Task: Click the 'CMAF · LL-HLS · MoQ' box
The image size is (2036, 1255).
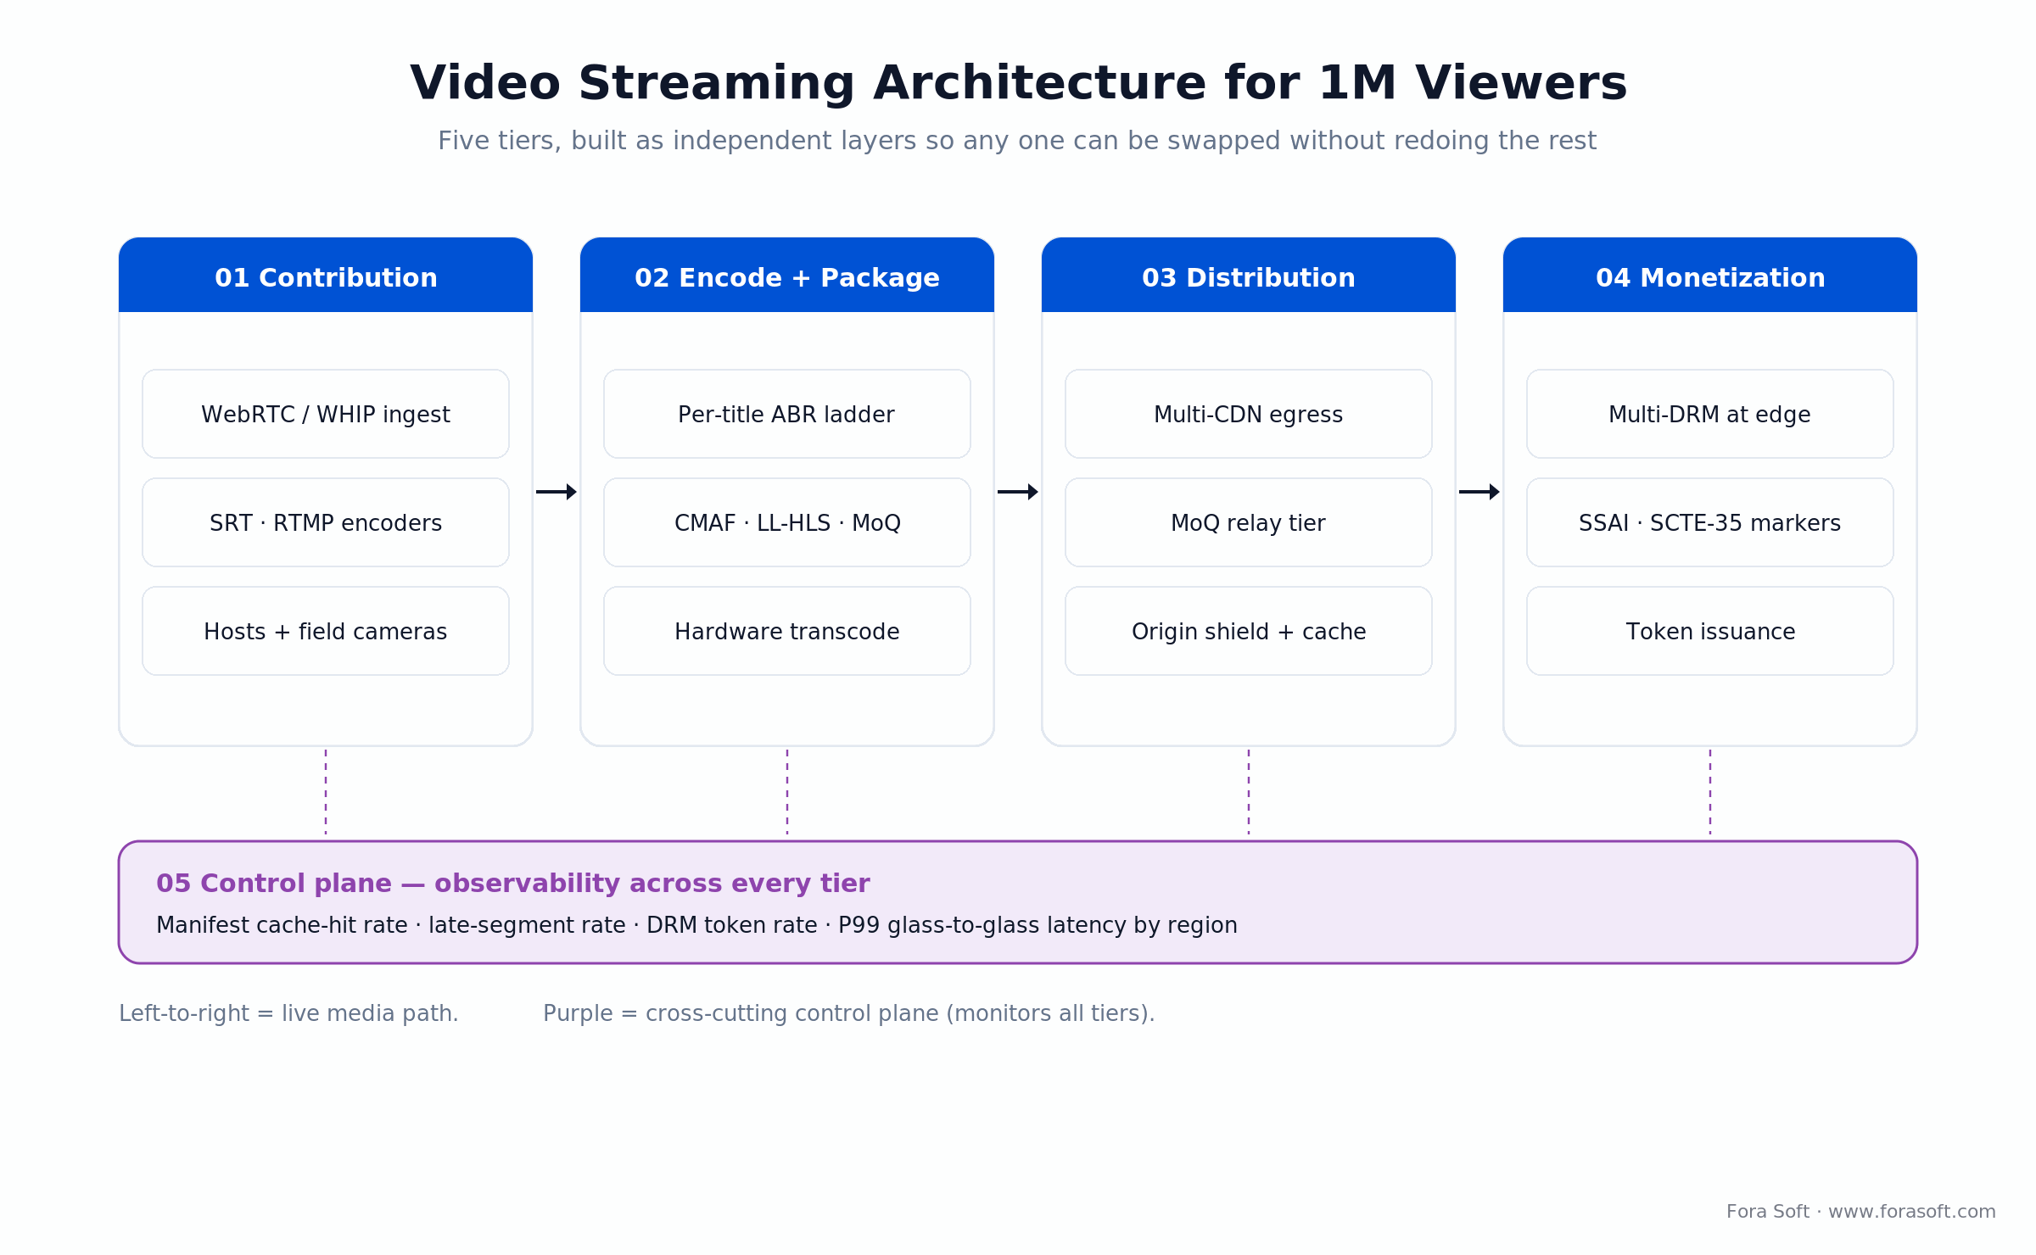Action: click(787, 522)
